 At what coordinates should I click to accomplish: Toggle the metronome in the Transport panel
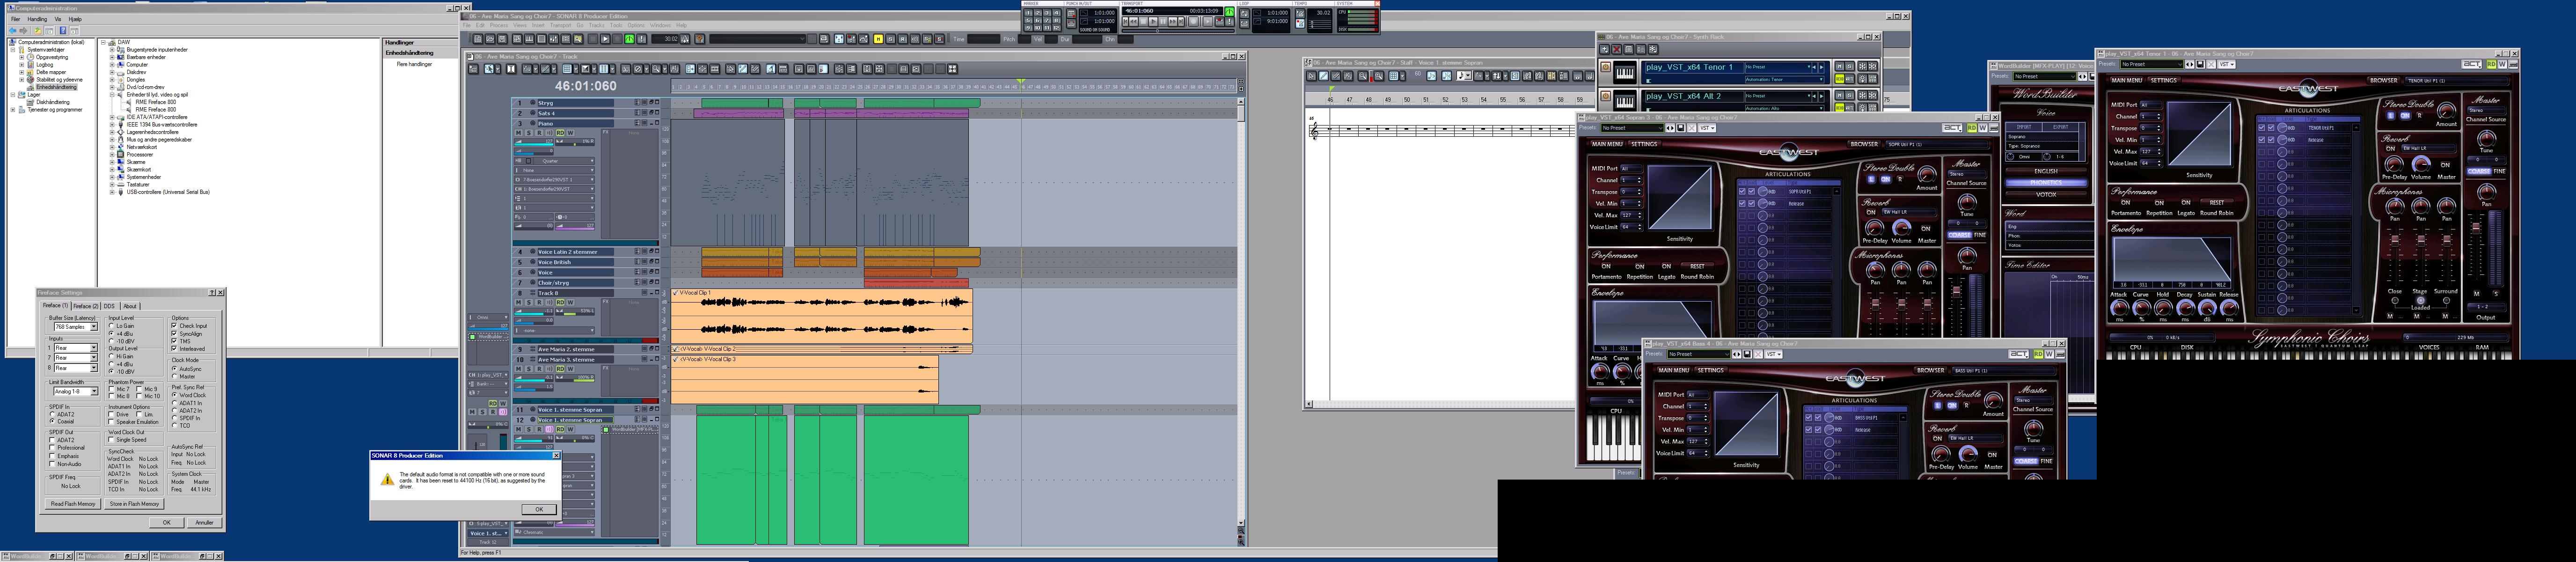click(1300, 13)
